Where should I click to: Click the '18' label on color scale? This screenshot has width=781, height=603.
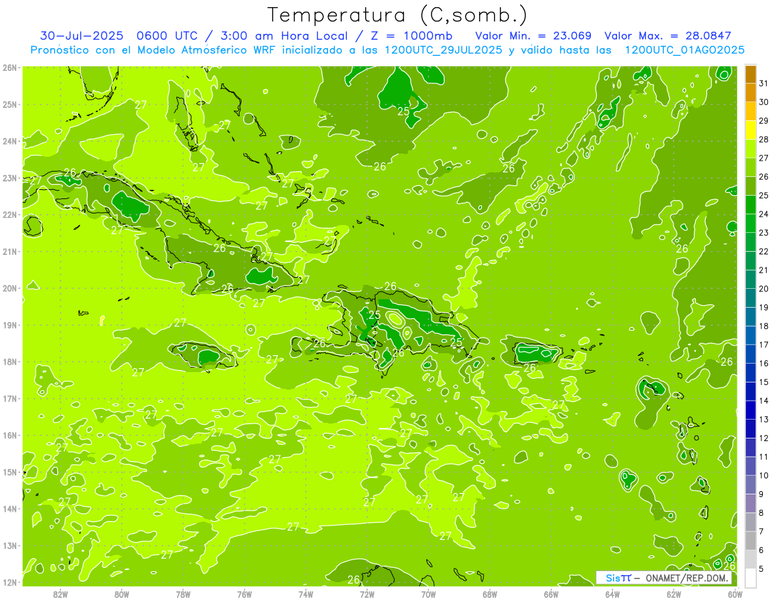click(763, 326)
